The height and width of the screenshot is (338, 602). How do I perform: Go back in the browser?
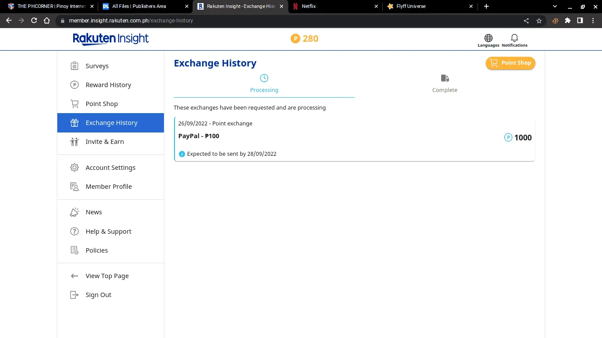9,21
